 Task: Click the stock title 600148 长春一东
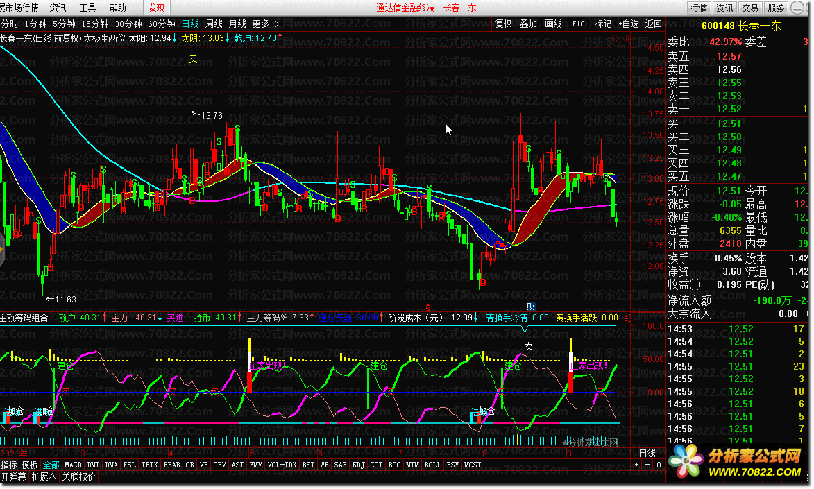point(741,26)
